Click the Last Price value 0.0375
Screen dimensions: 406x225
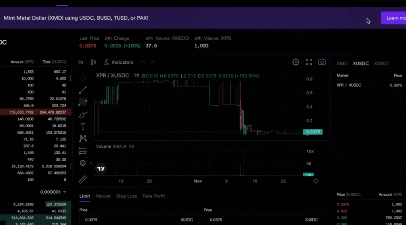[x=88, y=46]
